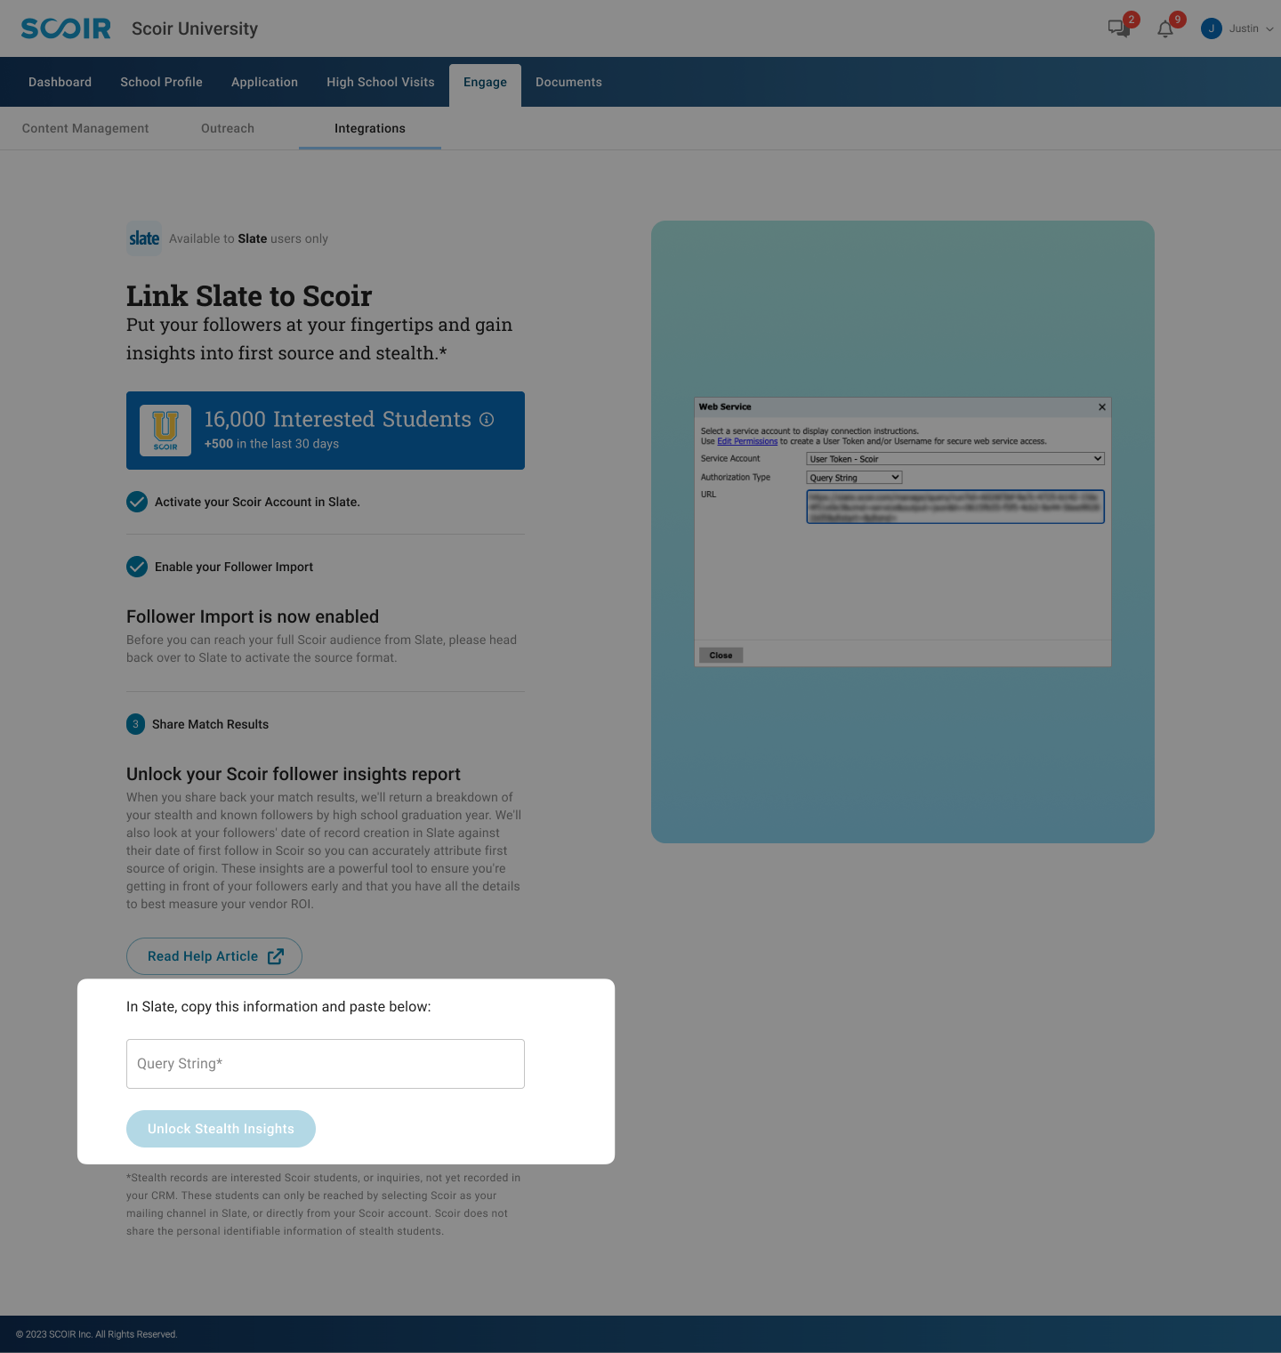
Task: Follow the Edit Permissions link
Action: pyautogui.click(x=747, y=441)
